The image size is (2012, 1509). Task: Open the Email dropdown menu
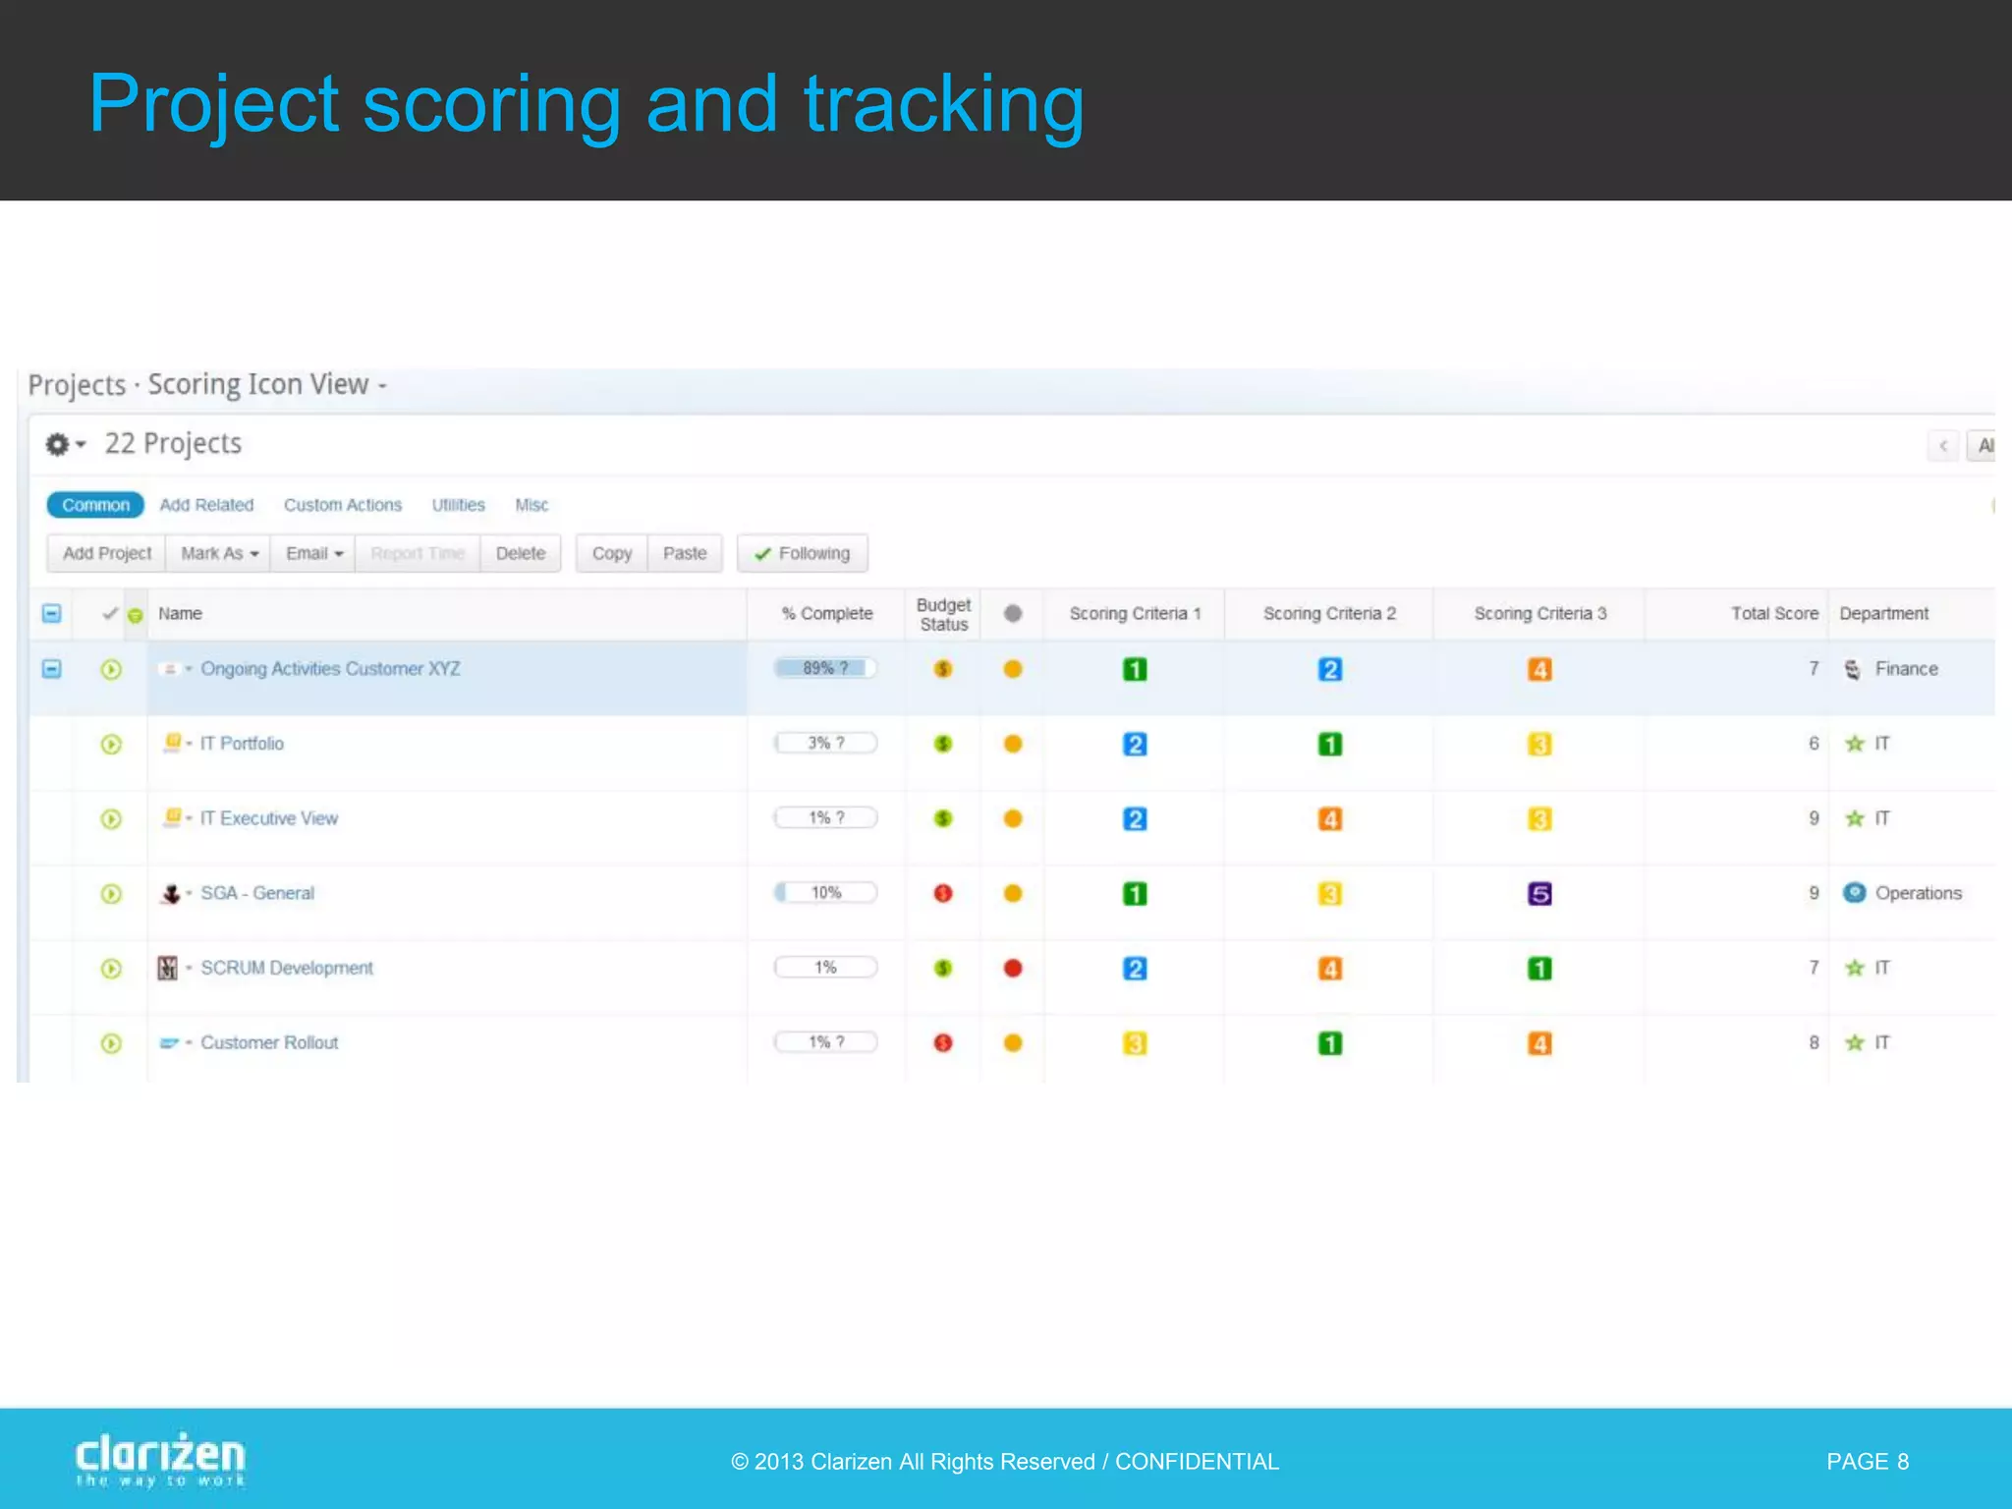[314, 553]
